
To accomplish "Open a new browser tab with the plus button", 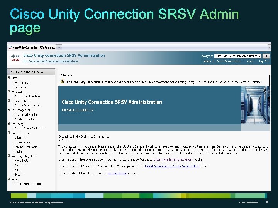I will 59,47.
